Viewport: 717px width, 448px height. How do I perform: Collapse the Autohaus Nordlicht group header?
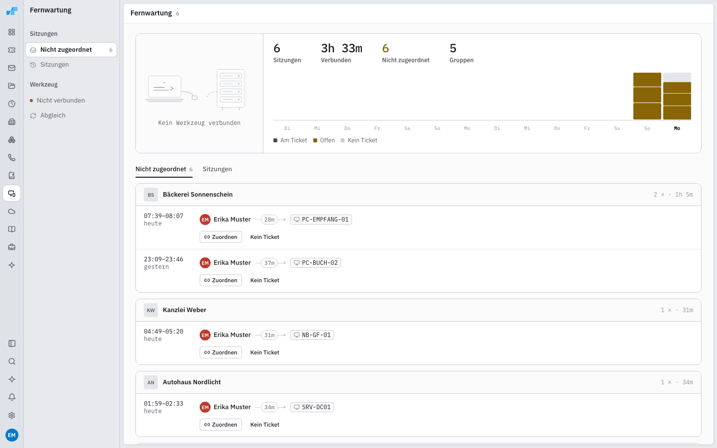click(418, 382)
